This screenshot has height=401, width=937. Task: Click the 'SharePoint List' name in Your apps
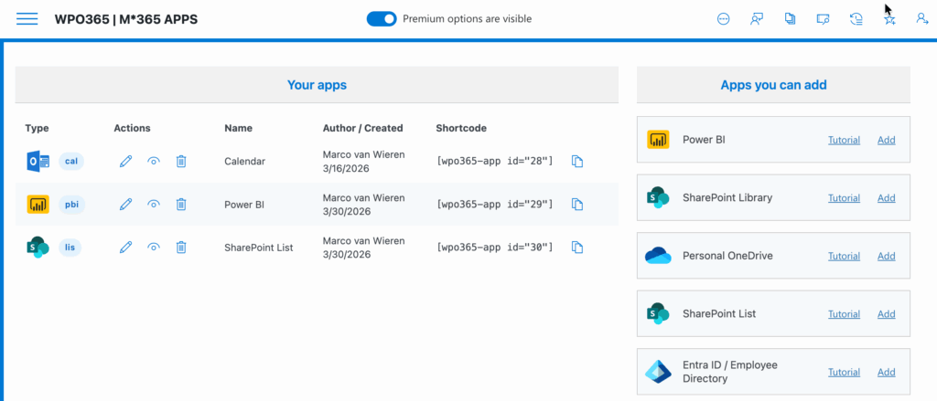259,247
